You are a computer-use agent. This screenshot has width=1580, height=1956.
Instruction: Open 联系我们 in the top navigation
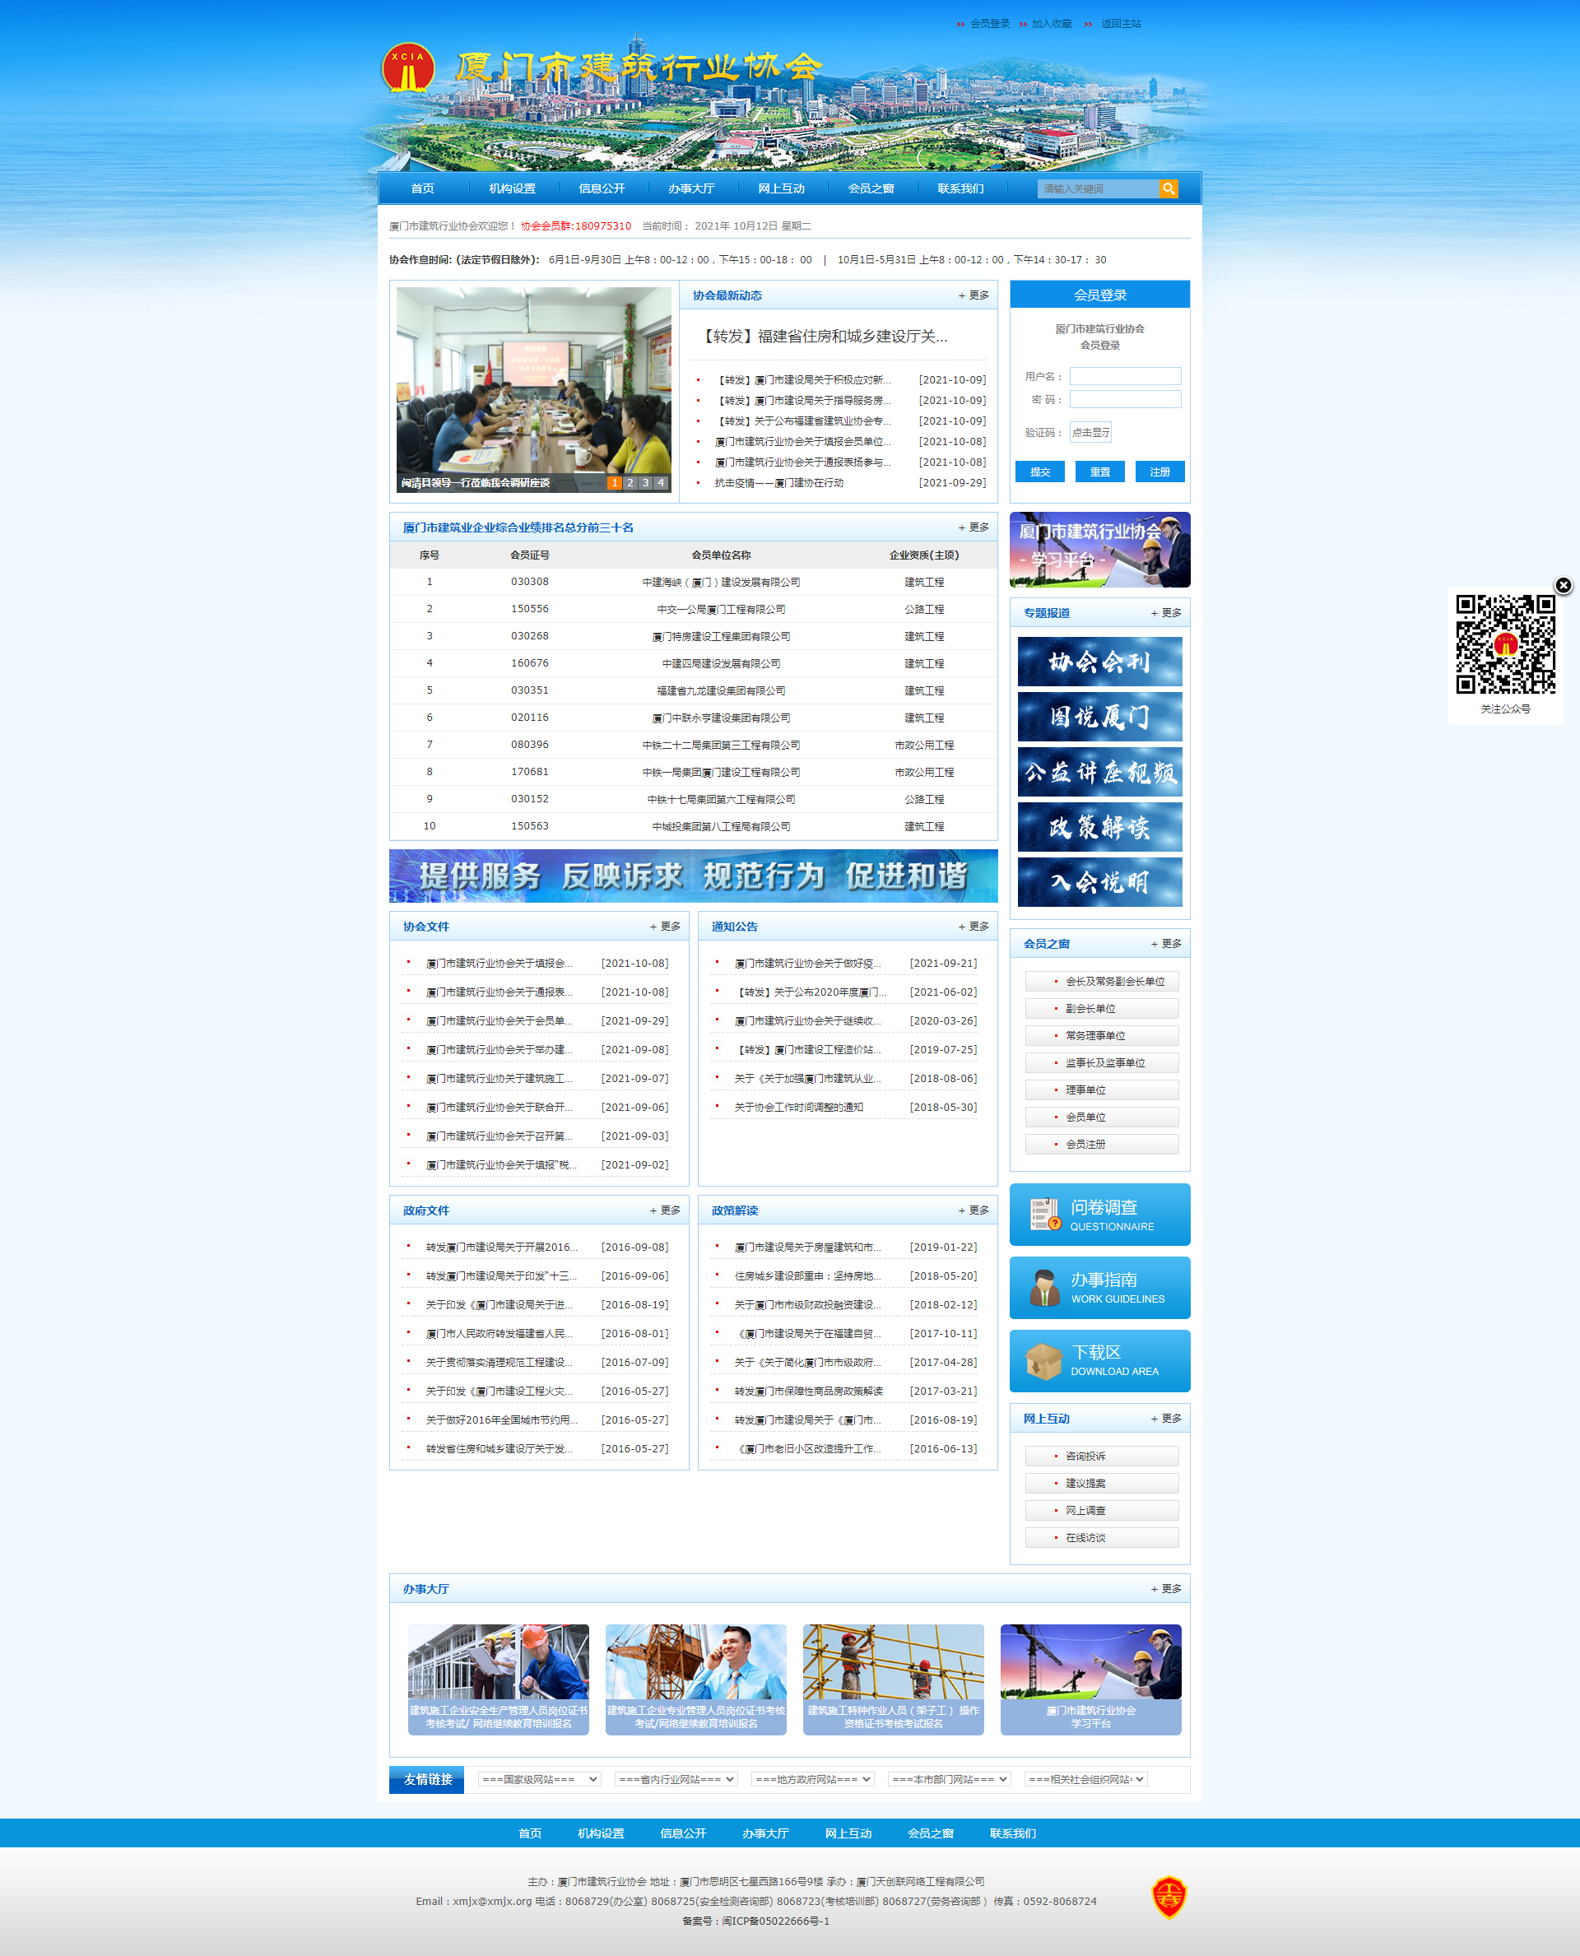point(960,188)
